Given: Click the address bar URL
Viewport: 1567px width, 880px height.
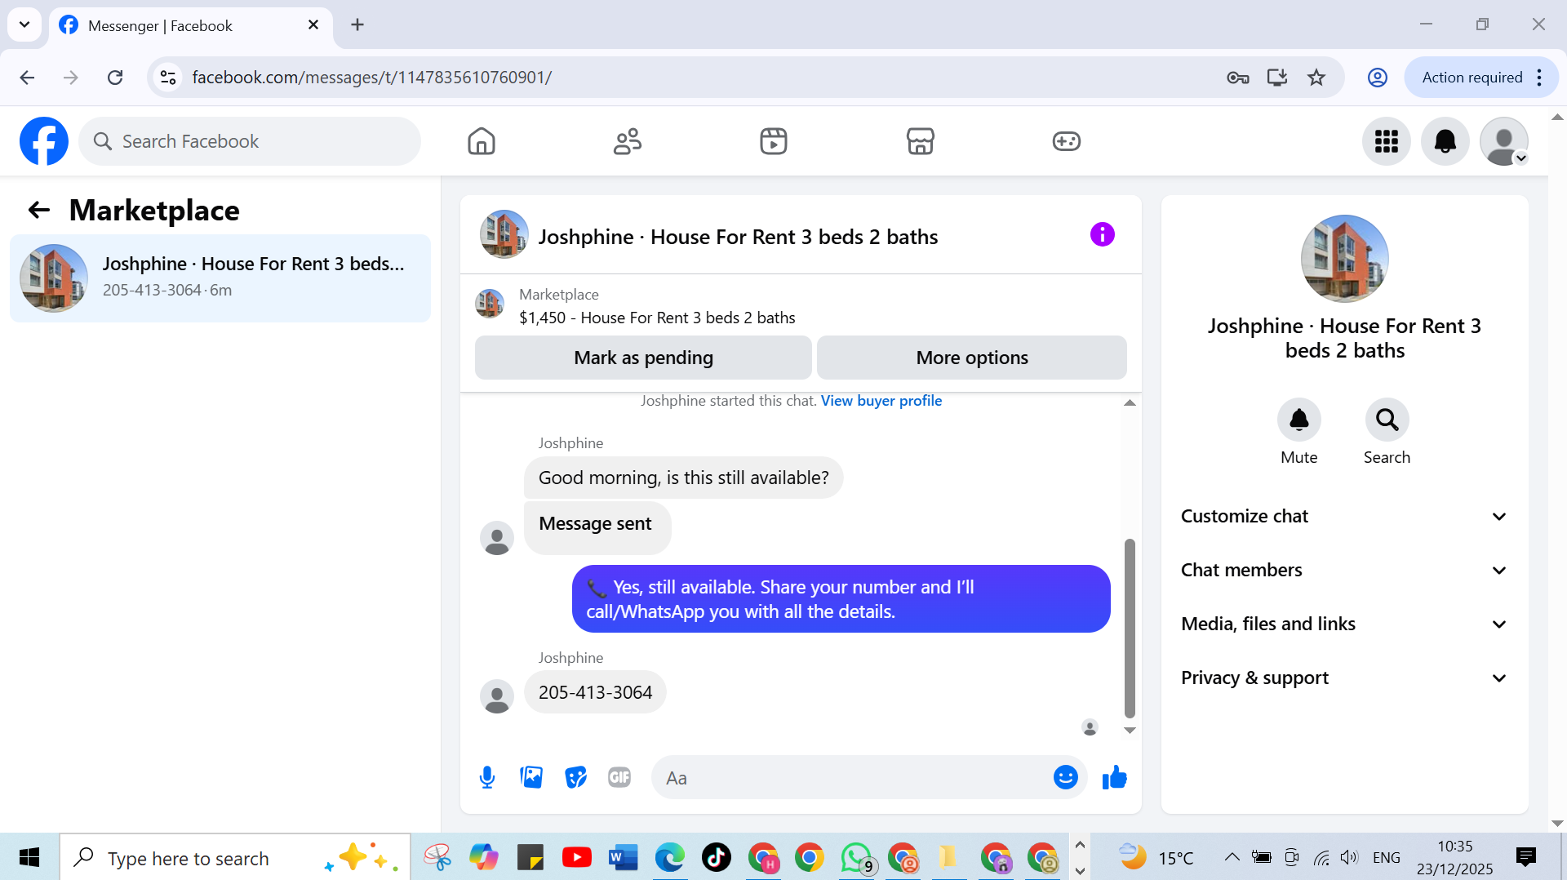Looking at the screenshot, I should pyautogui.click(x=371, y=78).
